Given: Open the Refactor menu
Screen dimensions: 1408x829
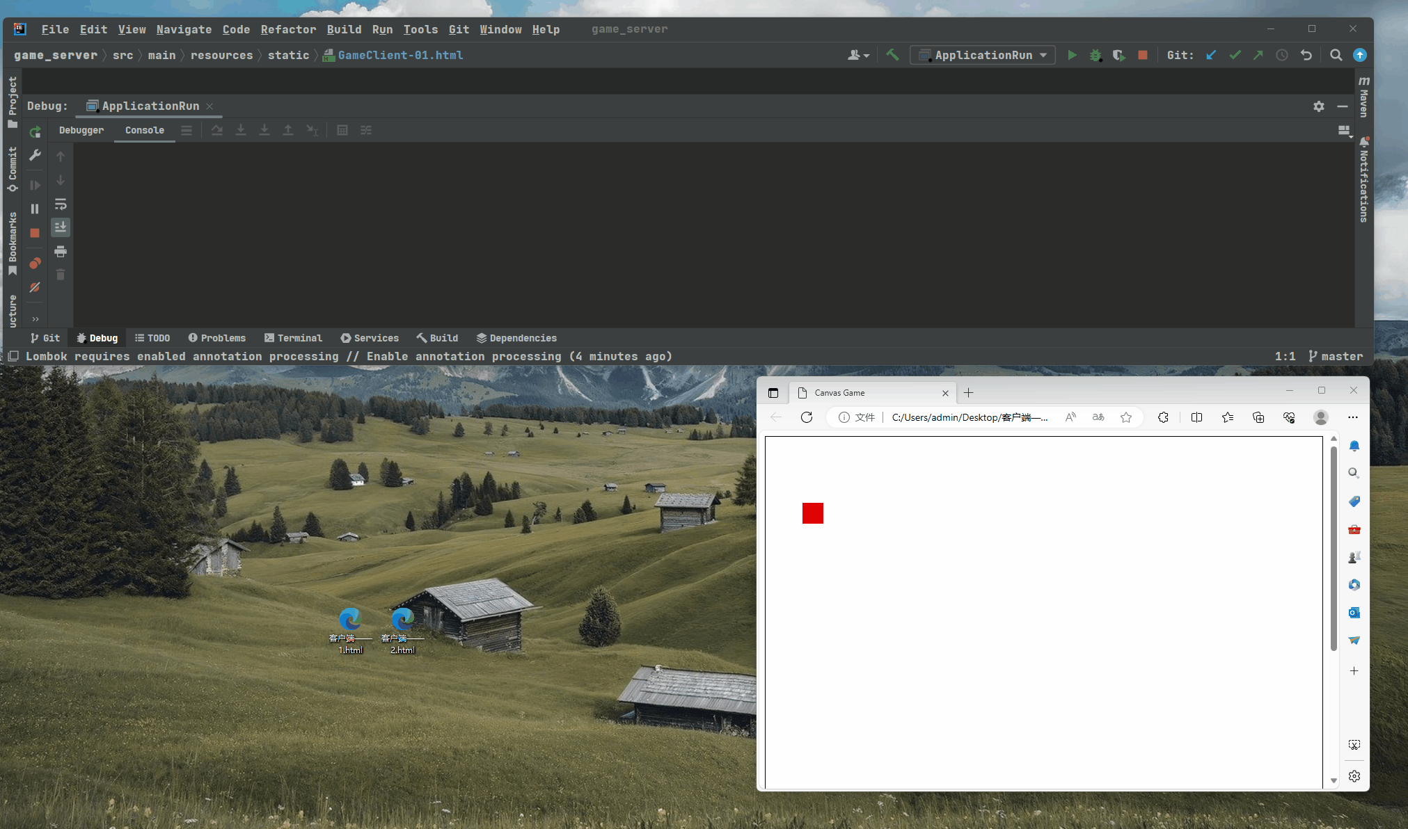Looking at the screenshot, I should coord(288,29).
